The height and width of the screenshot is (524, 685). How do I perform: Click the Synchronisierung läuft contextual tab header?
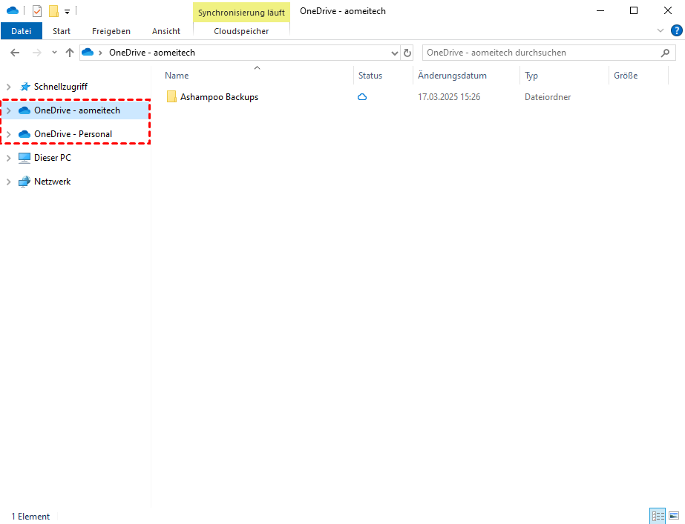click(241, 12)
